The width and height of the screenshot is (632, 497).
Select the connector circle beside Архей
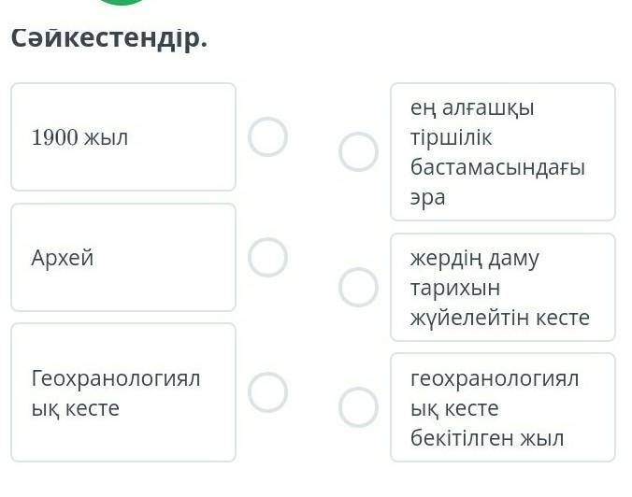click(x=267, y=257)
